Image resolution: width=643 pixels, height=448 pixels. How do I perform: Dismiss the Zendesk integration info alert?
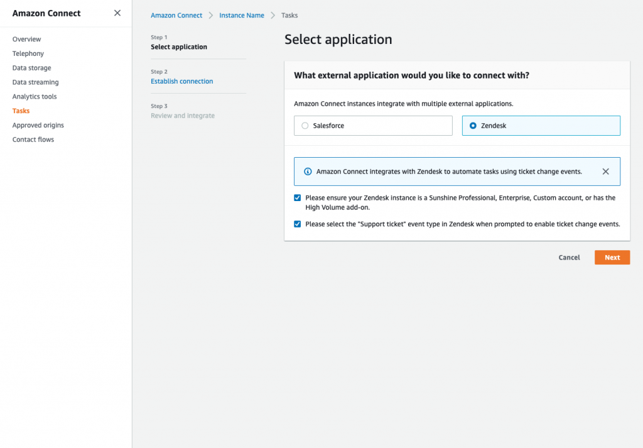(605, 171)
